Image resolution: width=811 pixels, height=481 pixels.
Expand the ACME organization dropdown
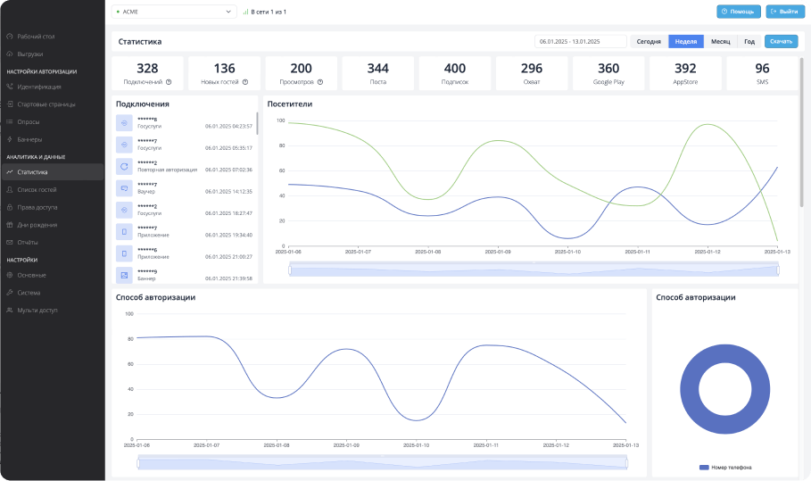[x=172, y=12]
